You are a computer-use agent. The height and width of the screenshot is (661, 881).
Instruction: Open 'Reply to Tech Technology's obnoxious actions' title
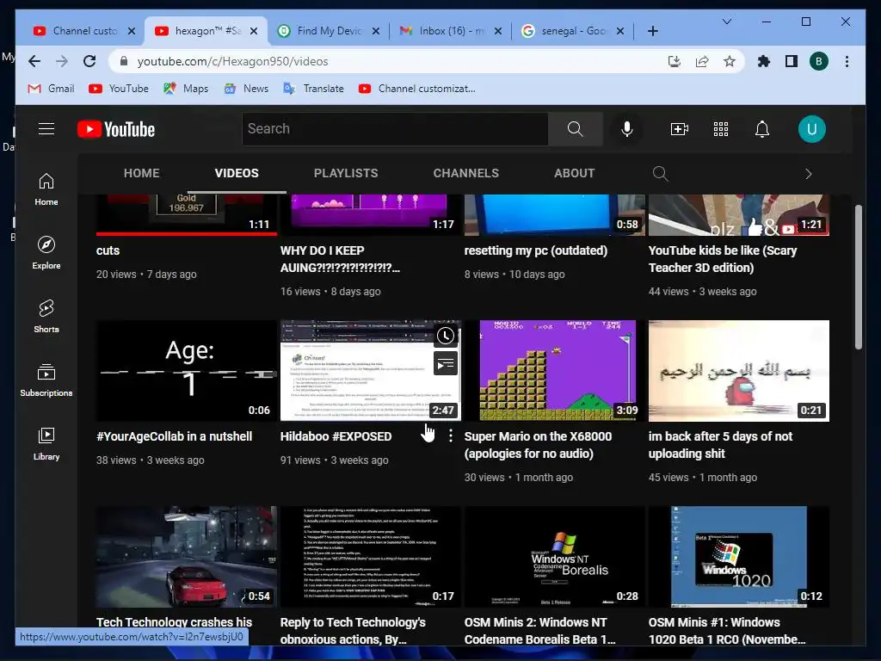(353, 631)
